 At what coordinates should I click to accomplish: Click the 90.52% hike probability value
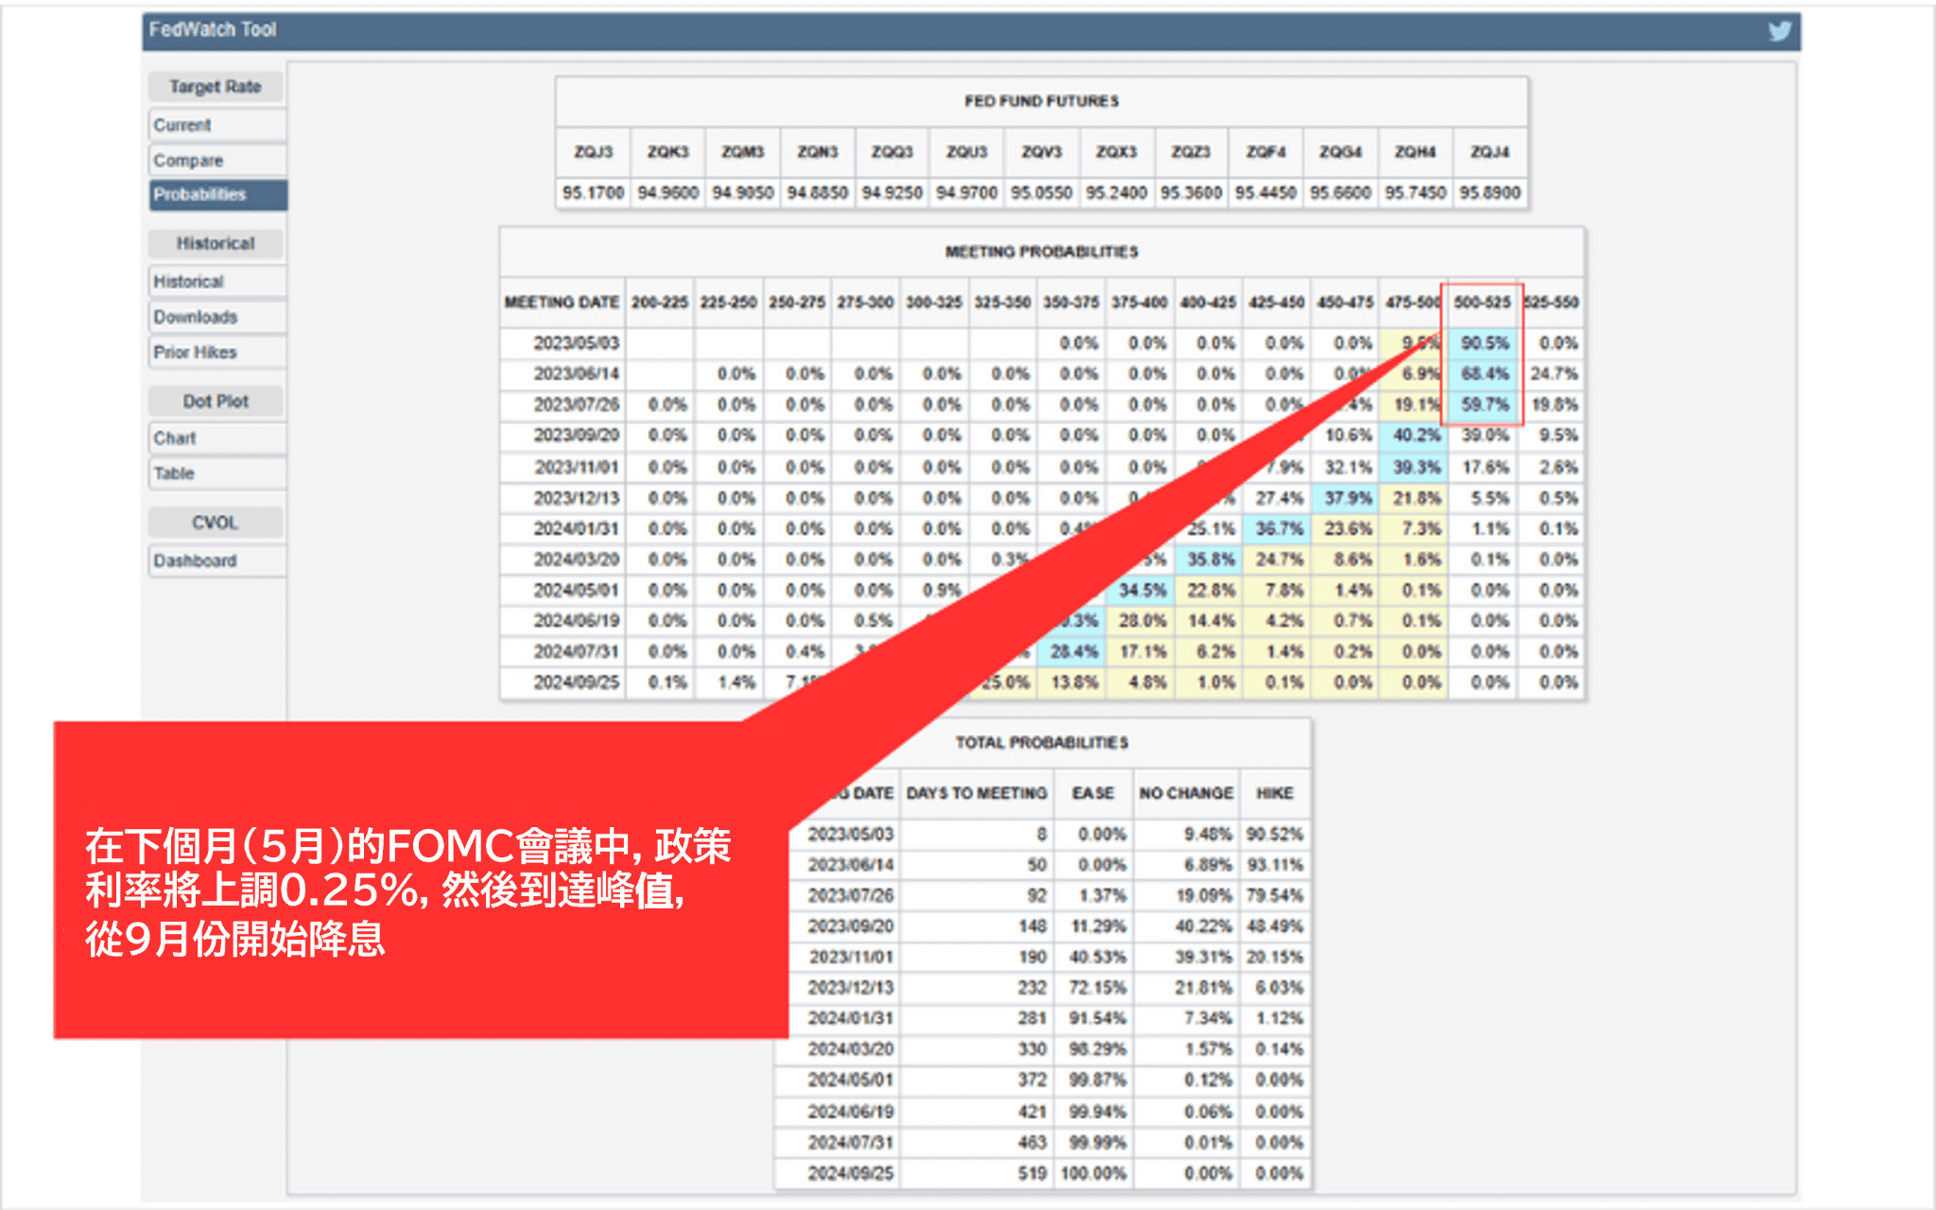click(x=1274, y=834)
